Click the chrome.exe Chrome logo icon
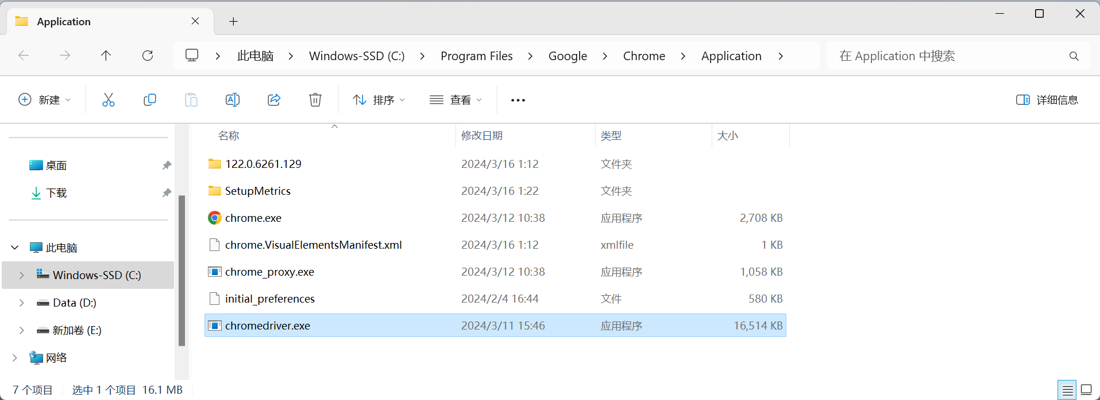The width and height of the screenshot is (1100, 400). (214, 218)
